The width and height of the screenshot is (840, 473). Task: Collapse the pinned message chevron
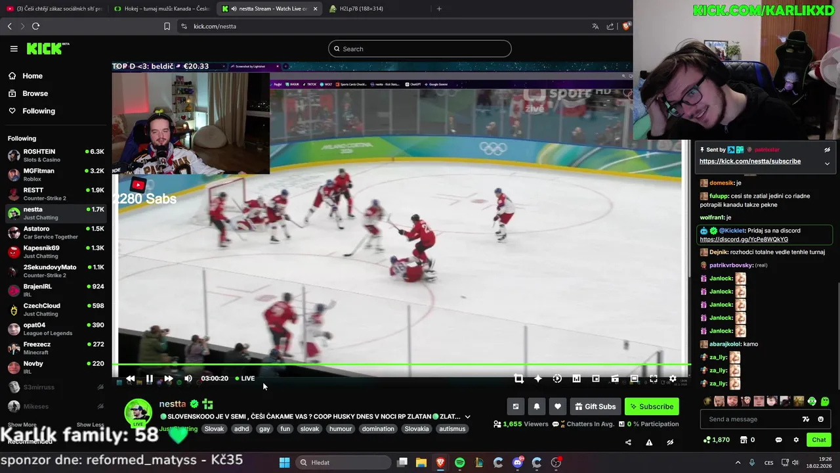(827, 164)
